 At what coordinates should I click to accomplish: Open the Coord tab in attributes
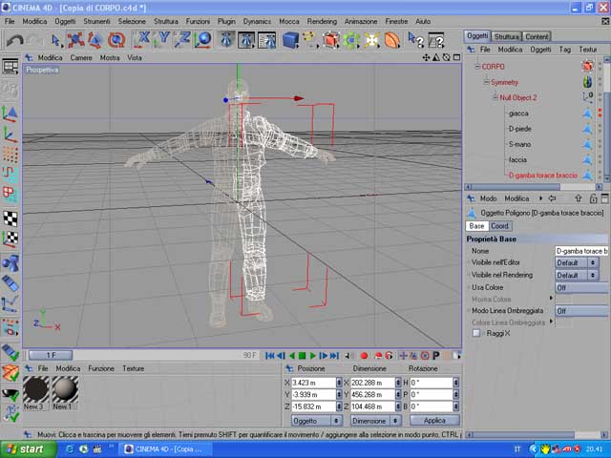point(499,226)
